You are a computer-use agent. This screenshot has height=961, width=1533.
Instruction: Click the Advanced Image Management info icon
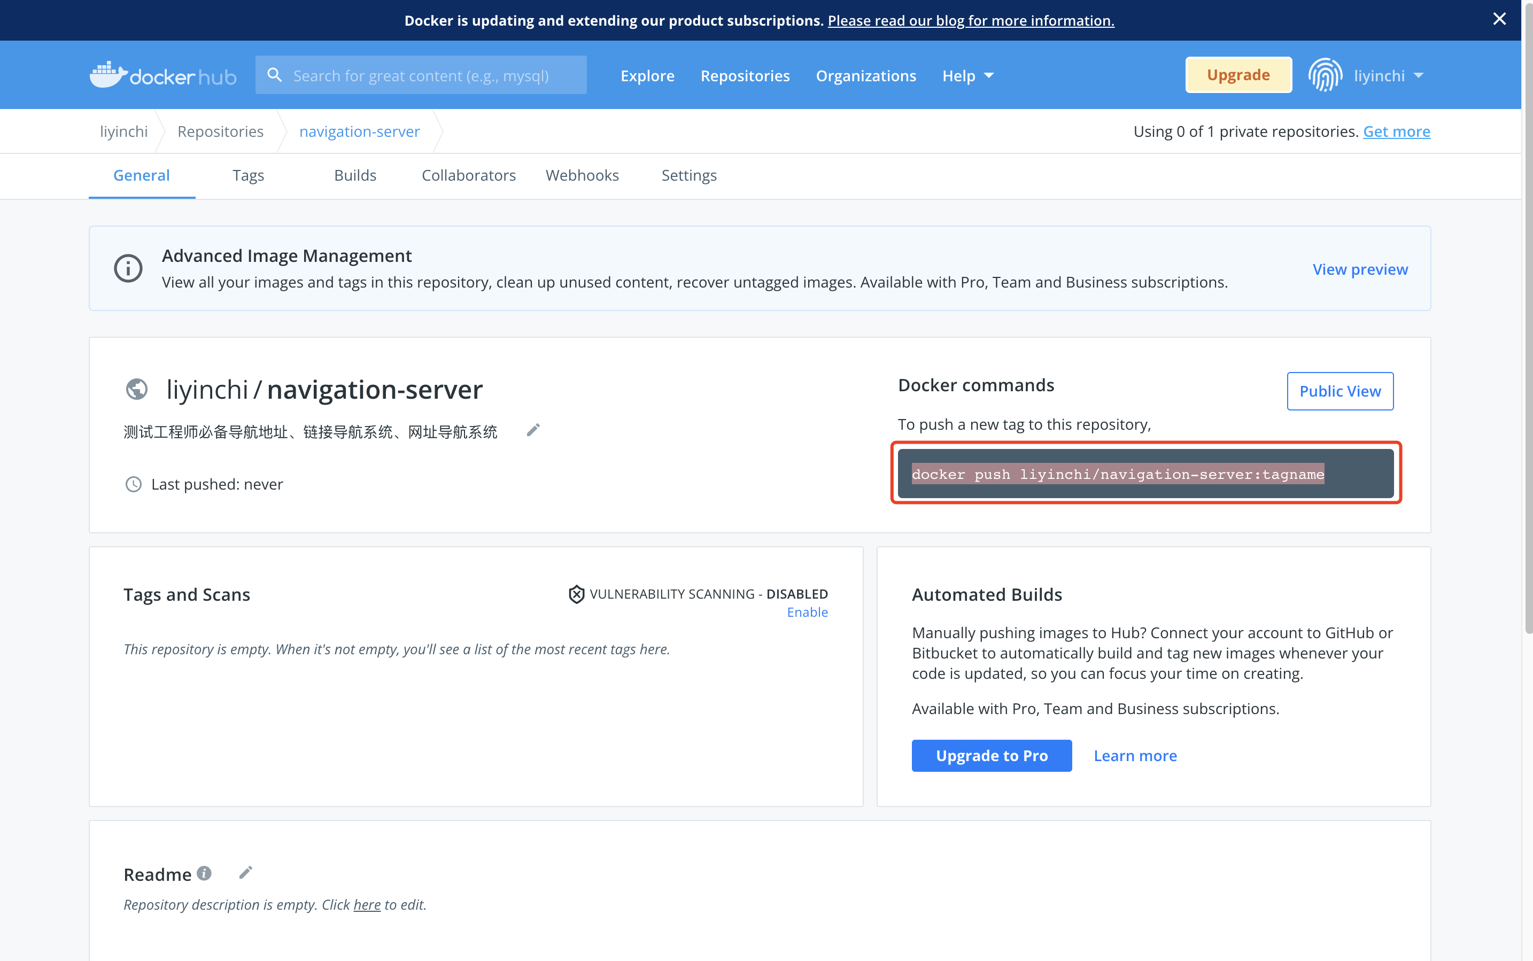[x=128, y=268]
